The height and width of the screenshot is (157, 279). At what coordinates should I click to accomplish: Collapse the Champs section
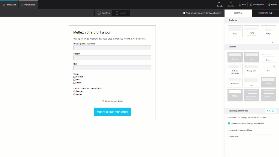(228, 47)
